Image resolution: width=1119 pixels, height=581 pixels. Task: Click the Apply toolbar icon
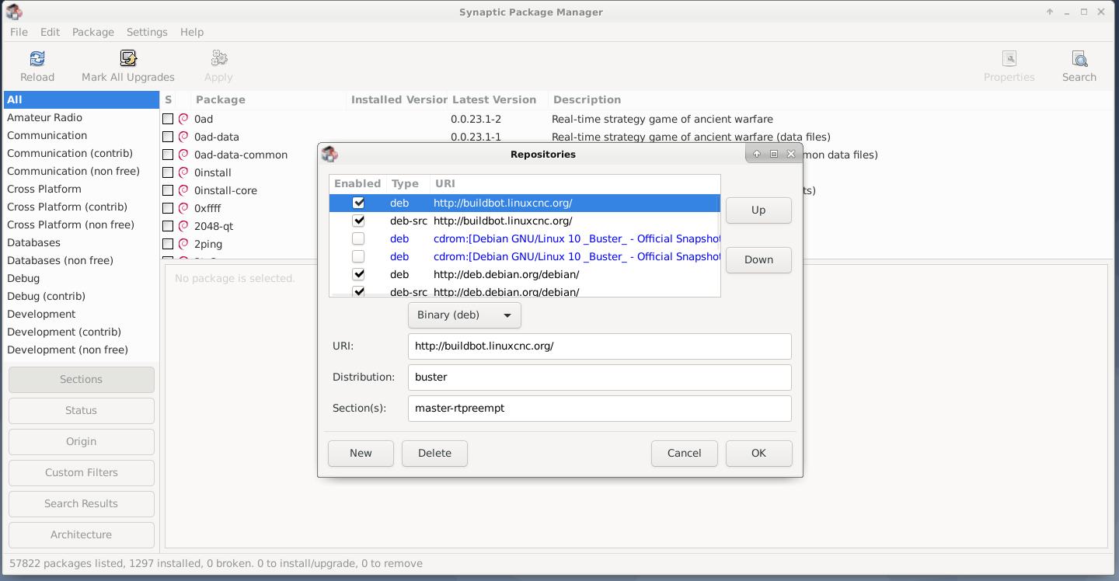[219, 58]
